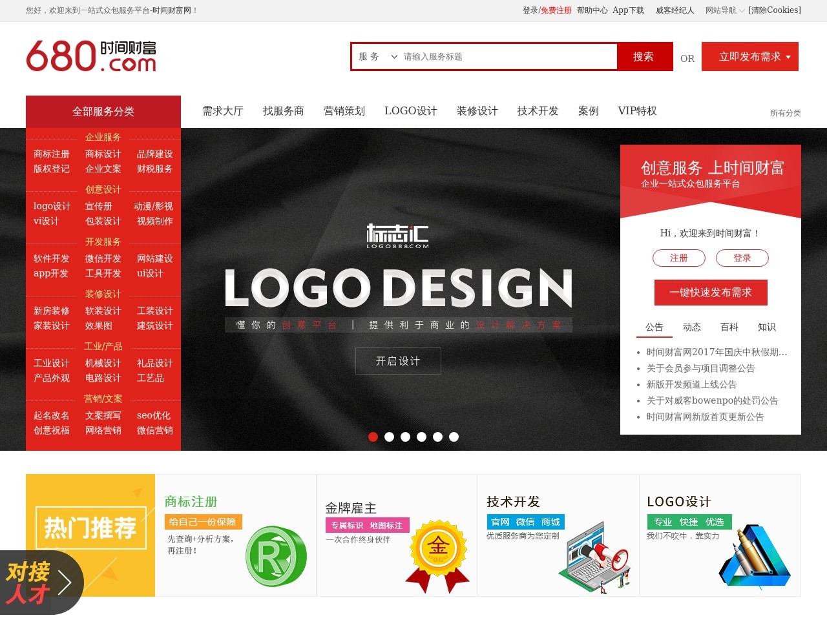Switch to the 动态 tab
The image size is (827, 620).
[692, 327]
